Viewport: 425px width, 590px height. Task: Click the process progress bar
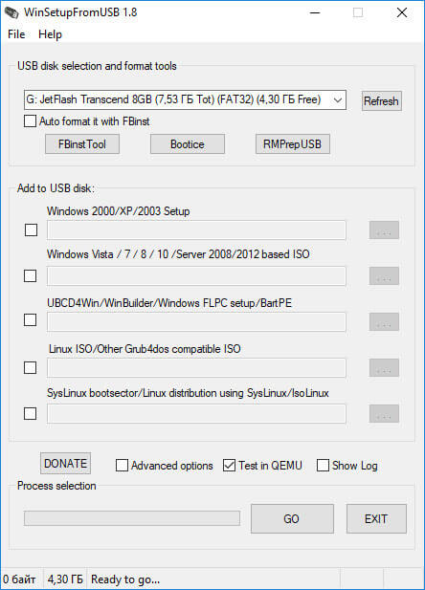click(x=132, y=518)
